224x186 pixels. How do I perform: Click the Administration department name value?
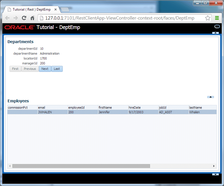coord(50,53)
